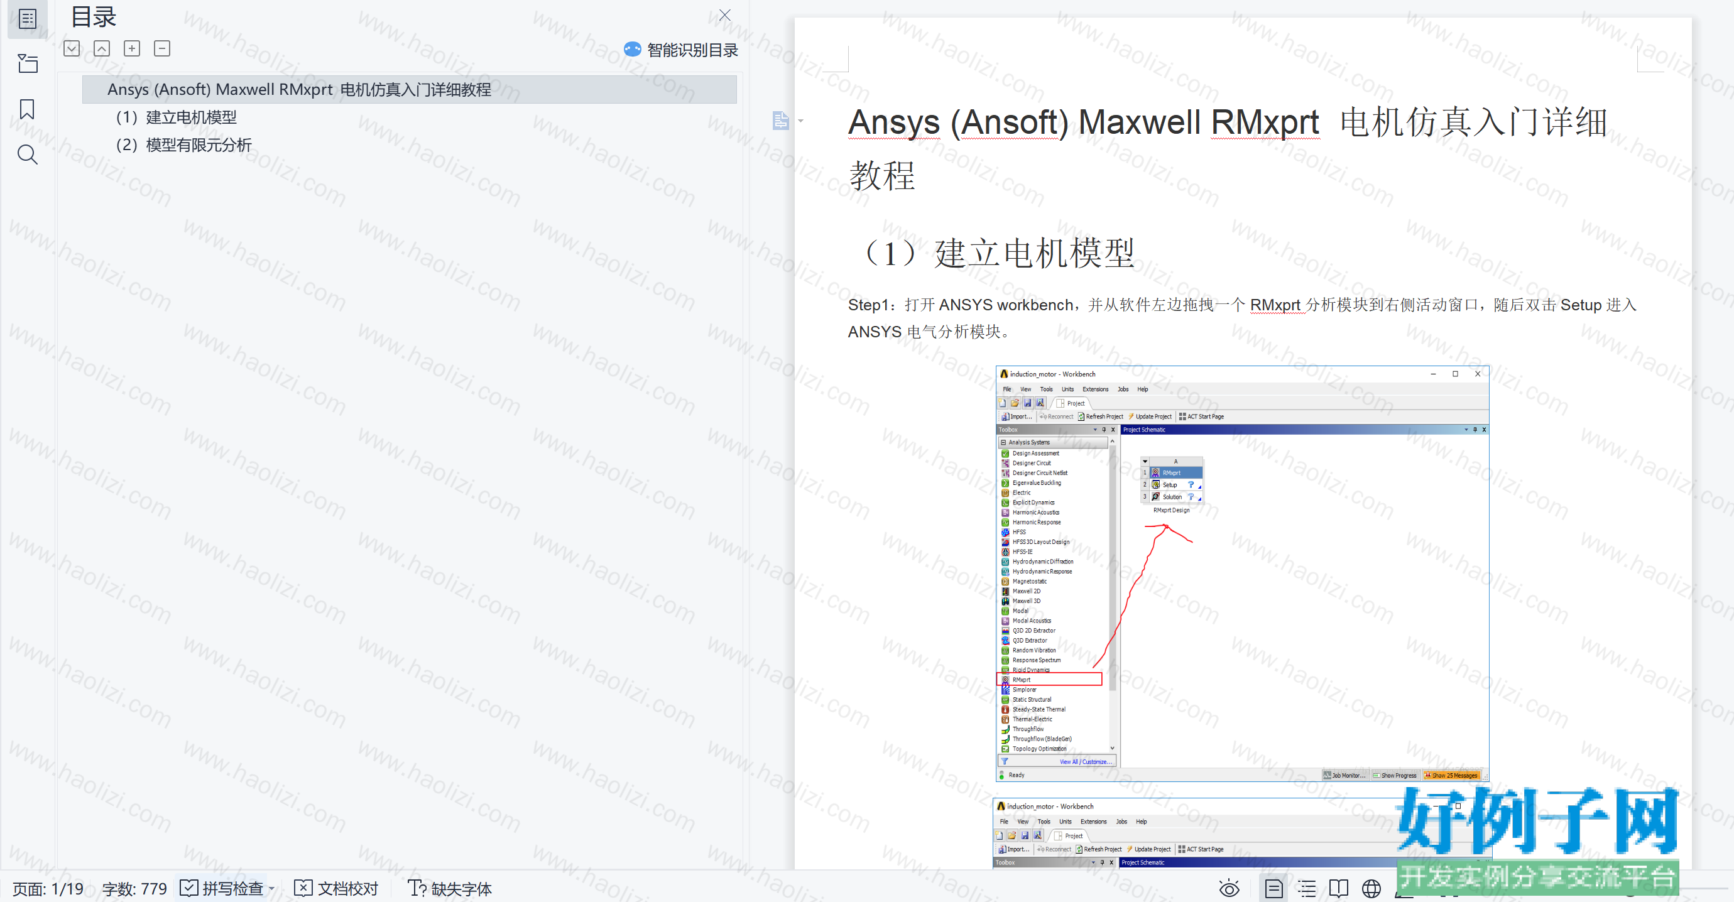
Task: Click the 文档校对 button in status bar
Action: coord(337,889)
